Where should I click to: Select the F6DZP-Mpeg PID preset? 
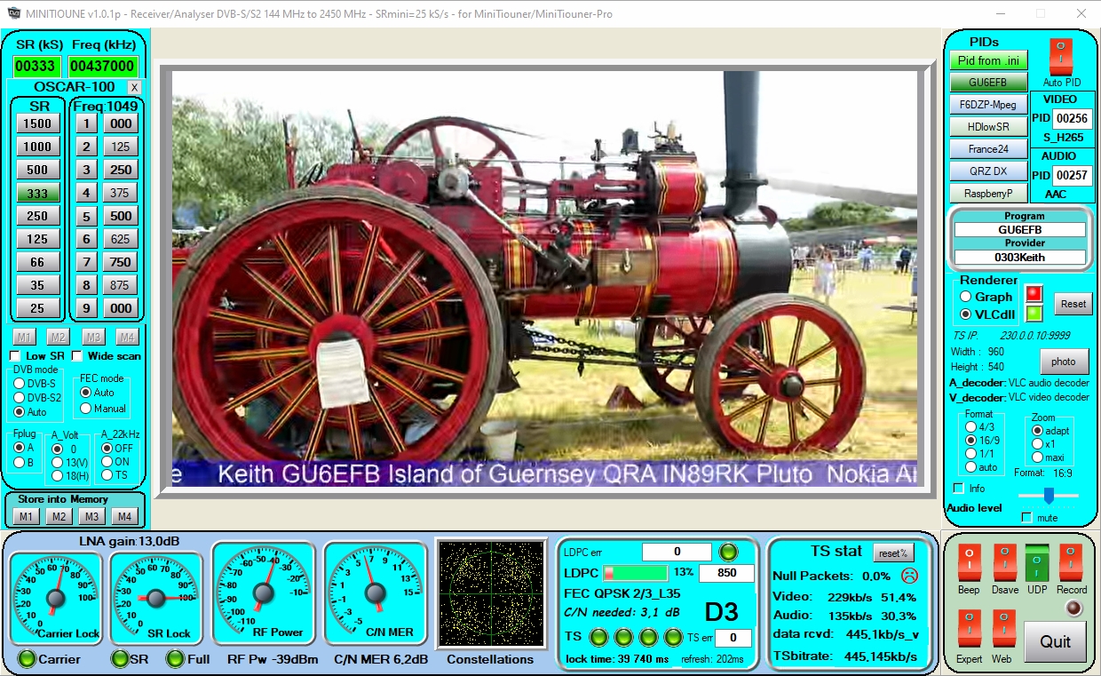pyautogui.click(x=988, y=105)
